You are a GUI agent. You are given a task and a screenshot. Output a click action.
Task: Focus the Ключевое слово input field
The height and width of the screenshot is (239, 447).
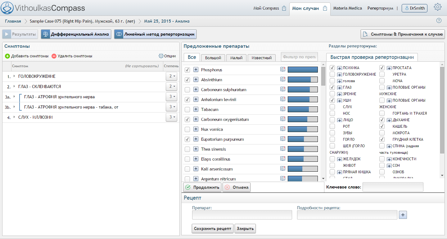coord(393,187)
